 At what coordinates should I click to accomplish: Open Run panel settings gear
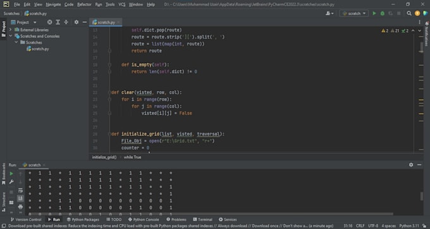pyautogui.click(x=411, y=165)
